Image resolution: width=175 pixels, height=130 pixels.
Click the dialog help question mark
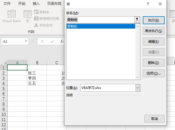coord(148,4)
